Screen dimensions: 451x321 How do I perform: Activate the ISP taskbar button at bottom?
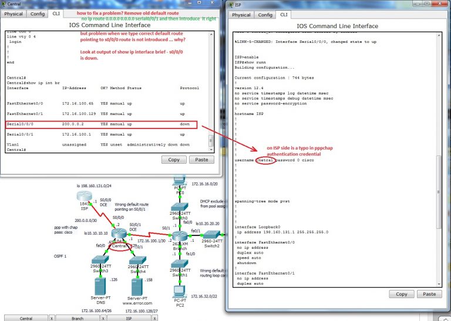point(129,318)
